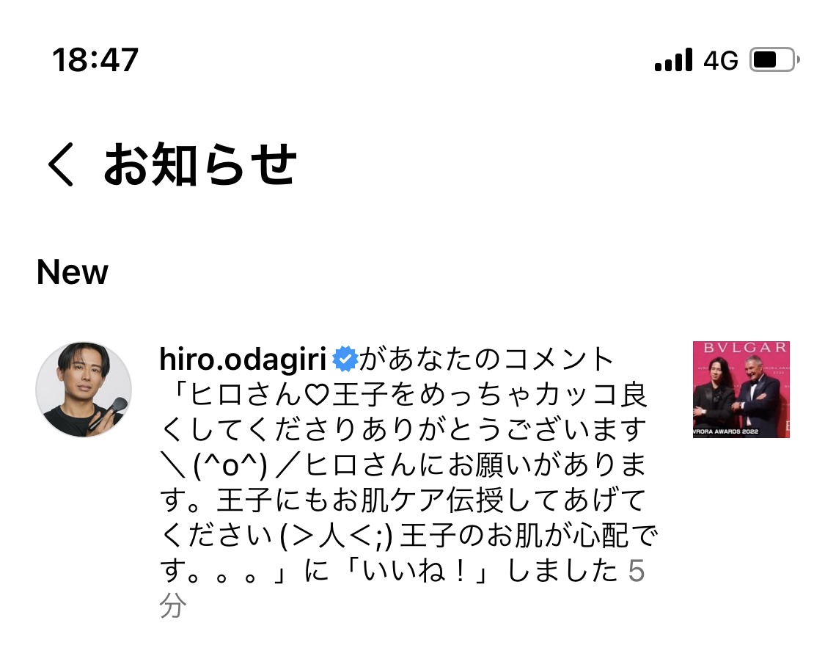Tap the \(^o^)/ emoticon in the comment
Viewport: 825px width, 645px height.
click(x=230, y=465)
